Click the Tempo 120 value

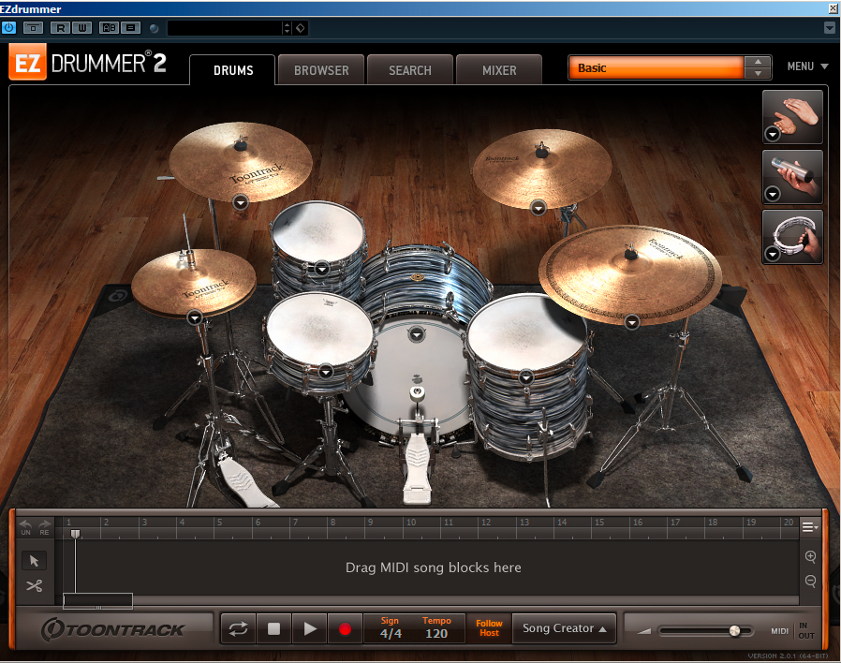[x=436, y=633]
